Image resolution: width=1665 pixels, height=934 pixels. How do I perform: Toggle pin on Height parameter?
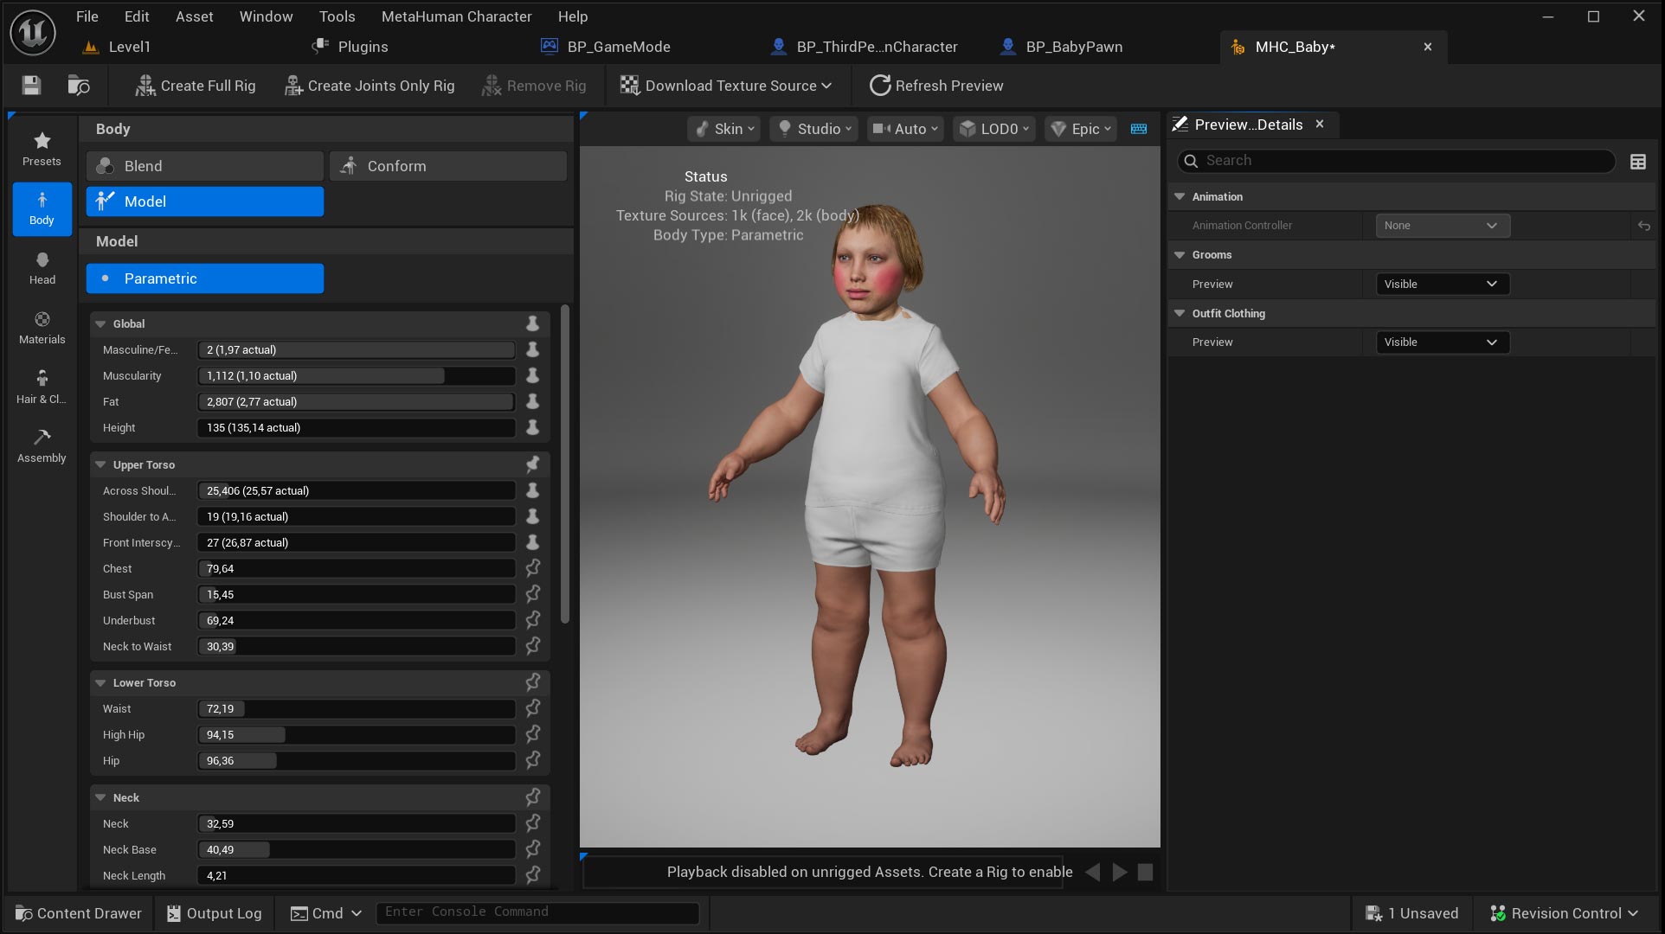[x=533, y=427]
